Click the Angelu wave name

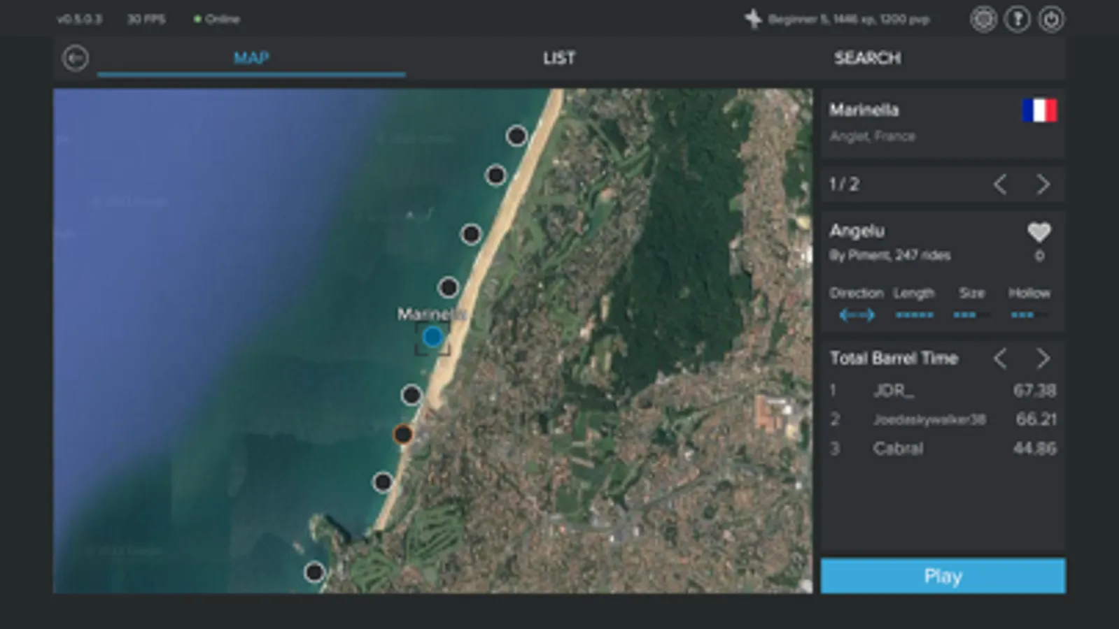(857, 231)
